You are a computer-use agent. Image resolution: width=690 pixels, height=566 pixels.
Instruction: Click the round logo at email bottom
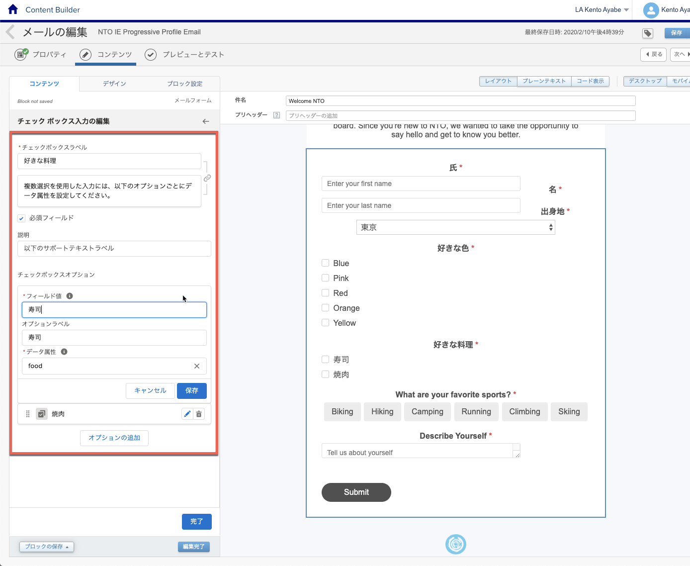point(456,544)
